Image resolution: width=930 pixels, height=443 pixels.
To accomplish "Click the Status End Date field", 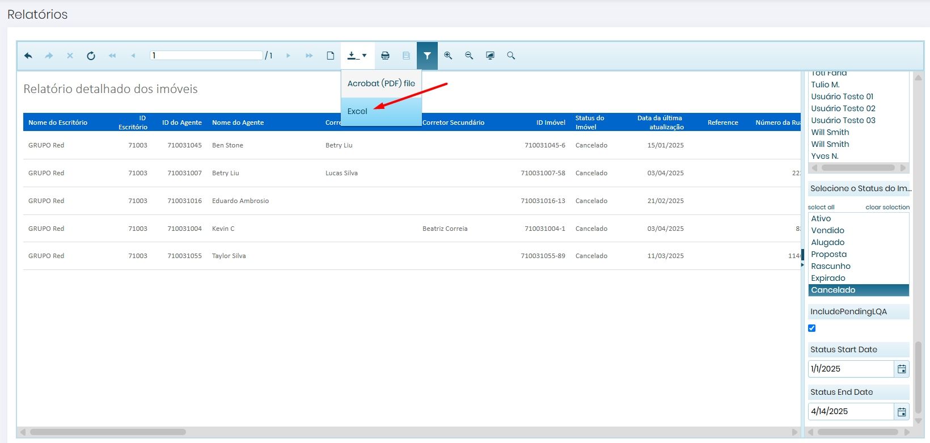I will click(x=851, y=411).
